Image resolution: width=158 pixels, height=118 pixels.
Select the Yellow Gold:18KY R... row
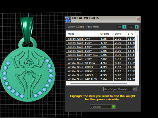tap(101, 55)
